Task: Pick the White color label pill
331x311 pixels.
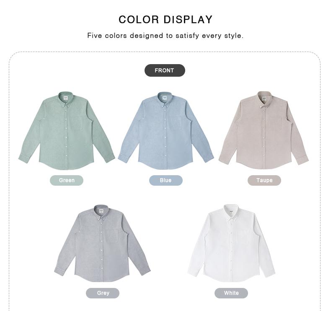Action: click(231, 293)
